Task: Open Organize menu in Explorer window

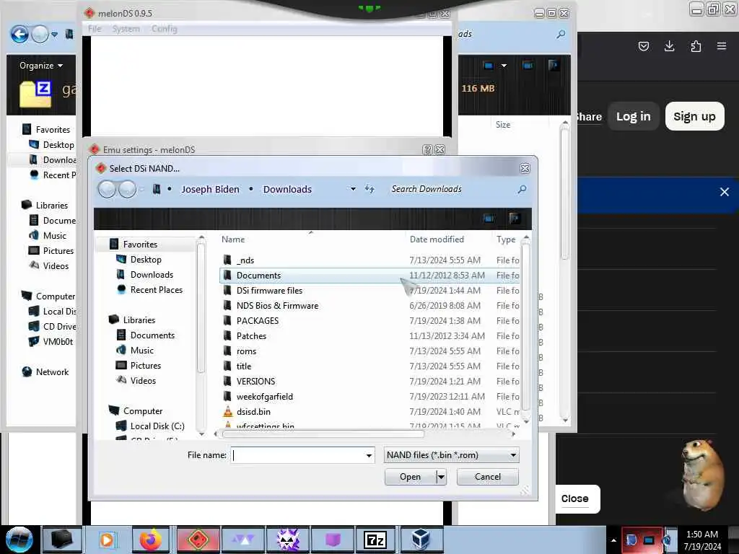Action: click(40, 66)
